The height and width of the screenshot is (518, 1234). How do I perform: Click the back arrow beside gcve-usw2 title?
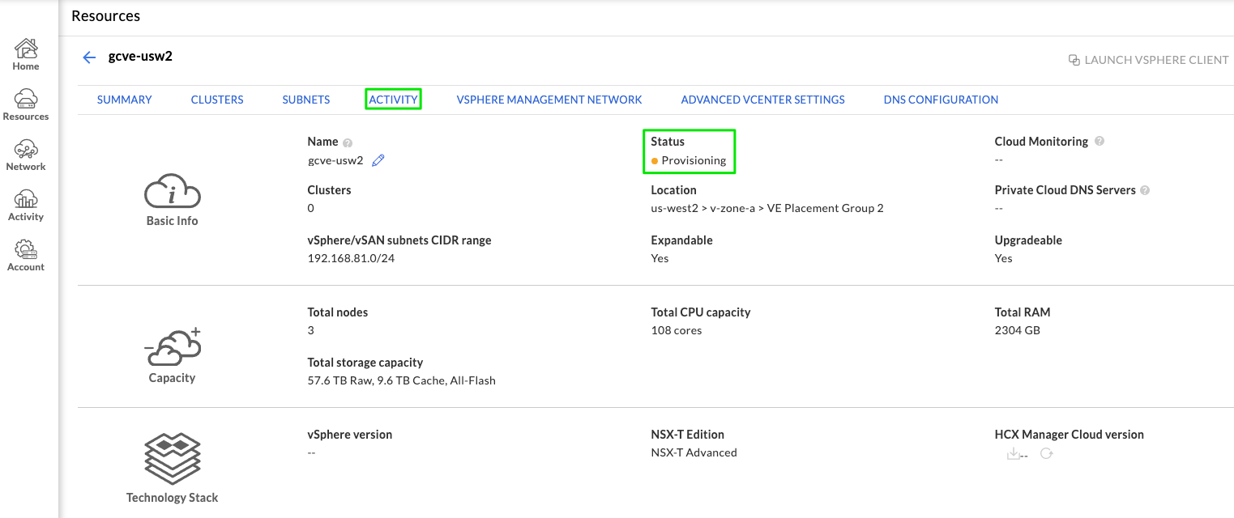(x=89, y=57)
